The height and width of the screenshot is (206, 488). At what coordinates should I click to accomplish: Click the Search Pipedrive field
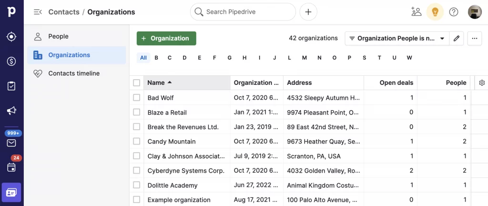click(x=243, y=12)
